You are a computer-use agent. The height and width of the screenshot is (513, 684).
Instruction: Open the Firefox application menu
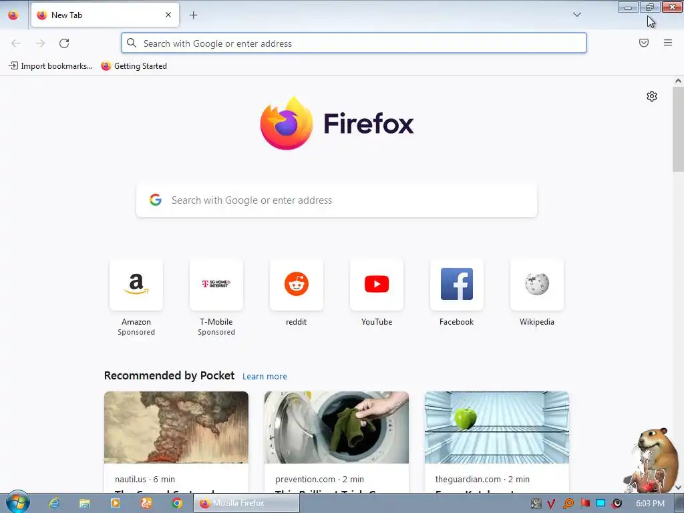tap(668, 43)
